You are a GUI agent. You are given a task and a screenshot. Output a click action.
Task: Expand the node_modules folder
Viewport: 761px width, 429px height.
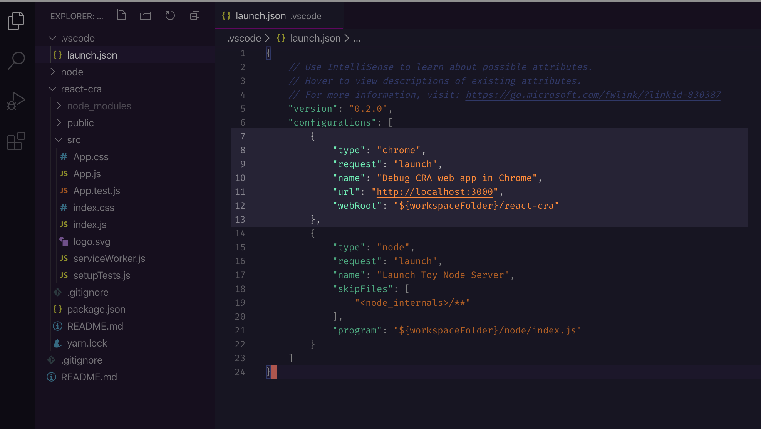(x=99, y=106)
